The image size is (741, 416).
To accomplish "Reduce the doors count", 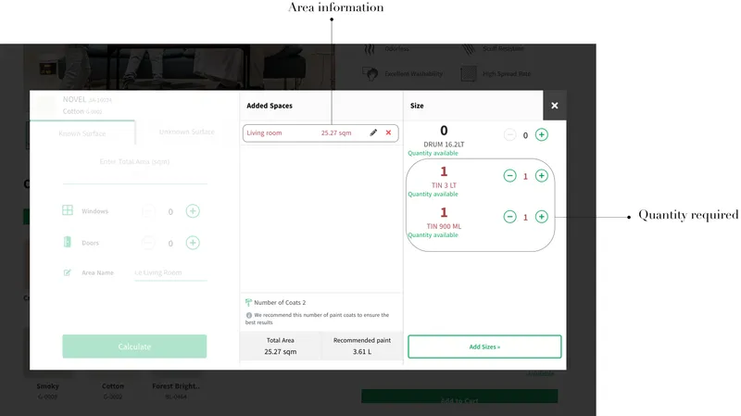I will [x=148, y=243].
